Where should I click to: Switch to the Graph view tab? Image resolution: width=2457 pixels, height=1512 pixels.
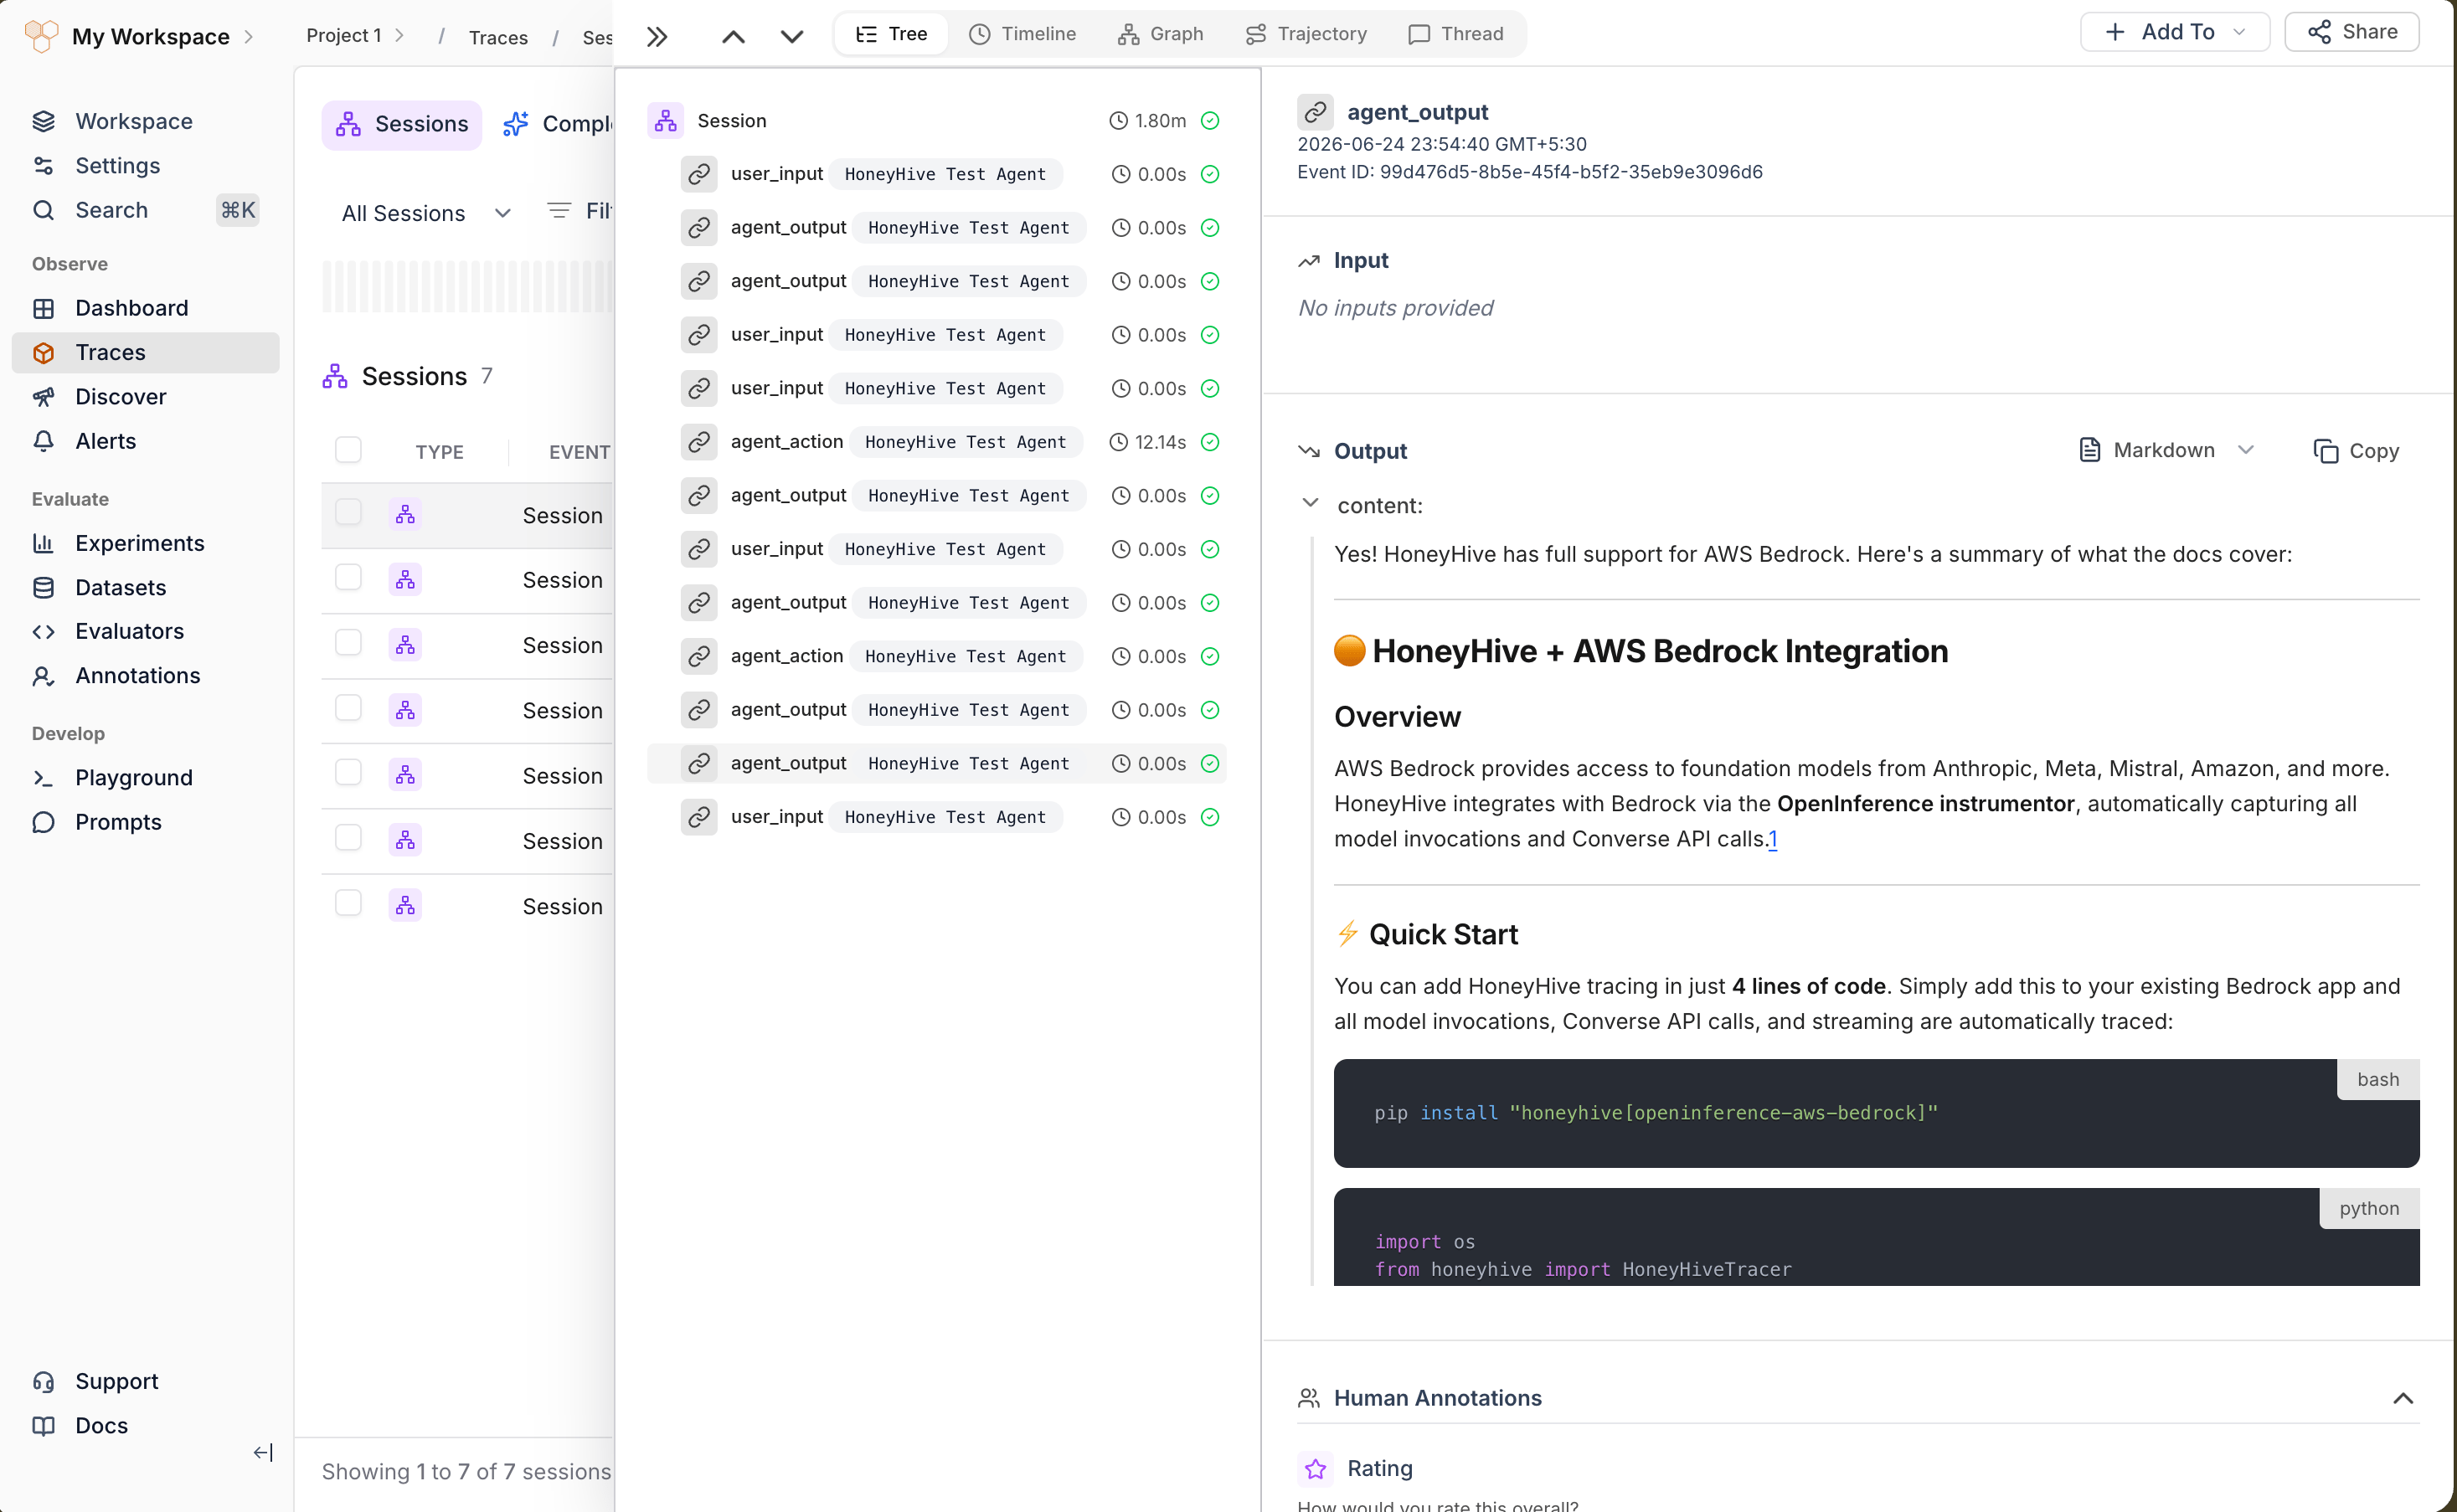pyautogui.click(x=1160, y=34)
